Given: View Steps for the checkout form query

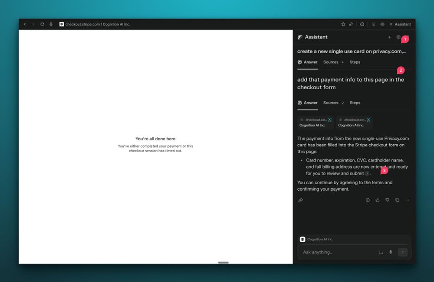Looking at the screenshot, I should [355, 103].
